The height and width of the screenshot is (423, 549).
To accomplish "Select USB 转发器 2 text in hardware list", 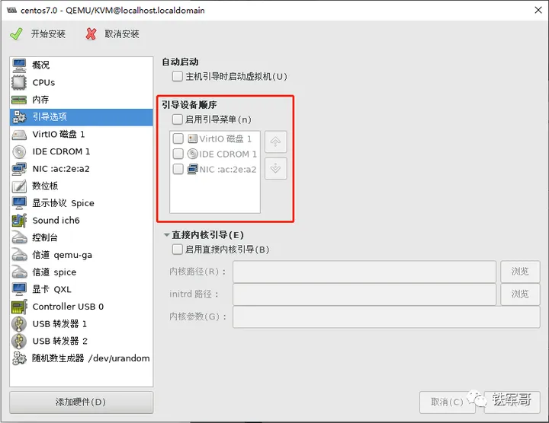I will point(60,341).
